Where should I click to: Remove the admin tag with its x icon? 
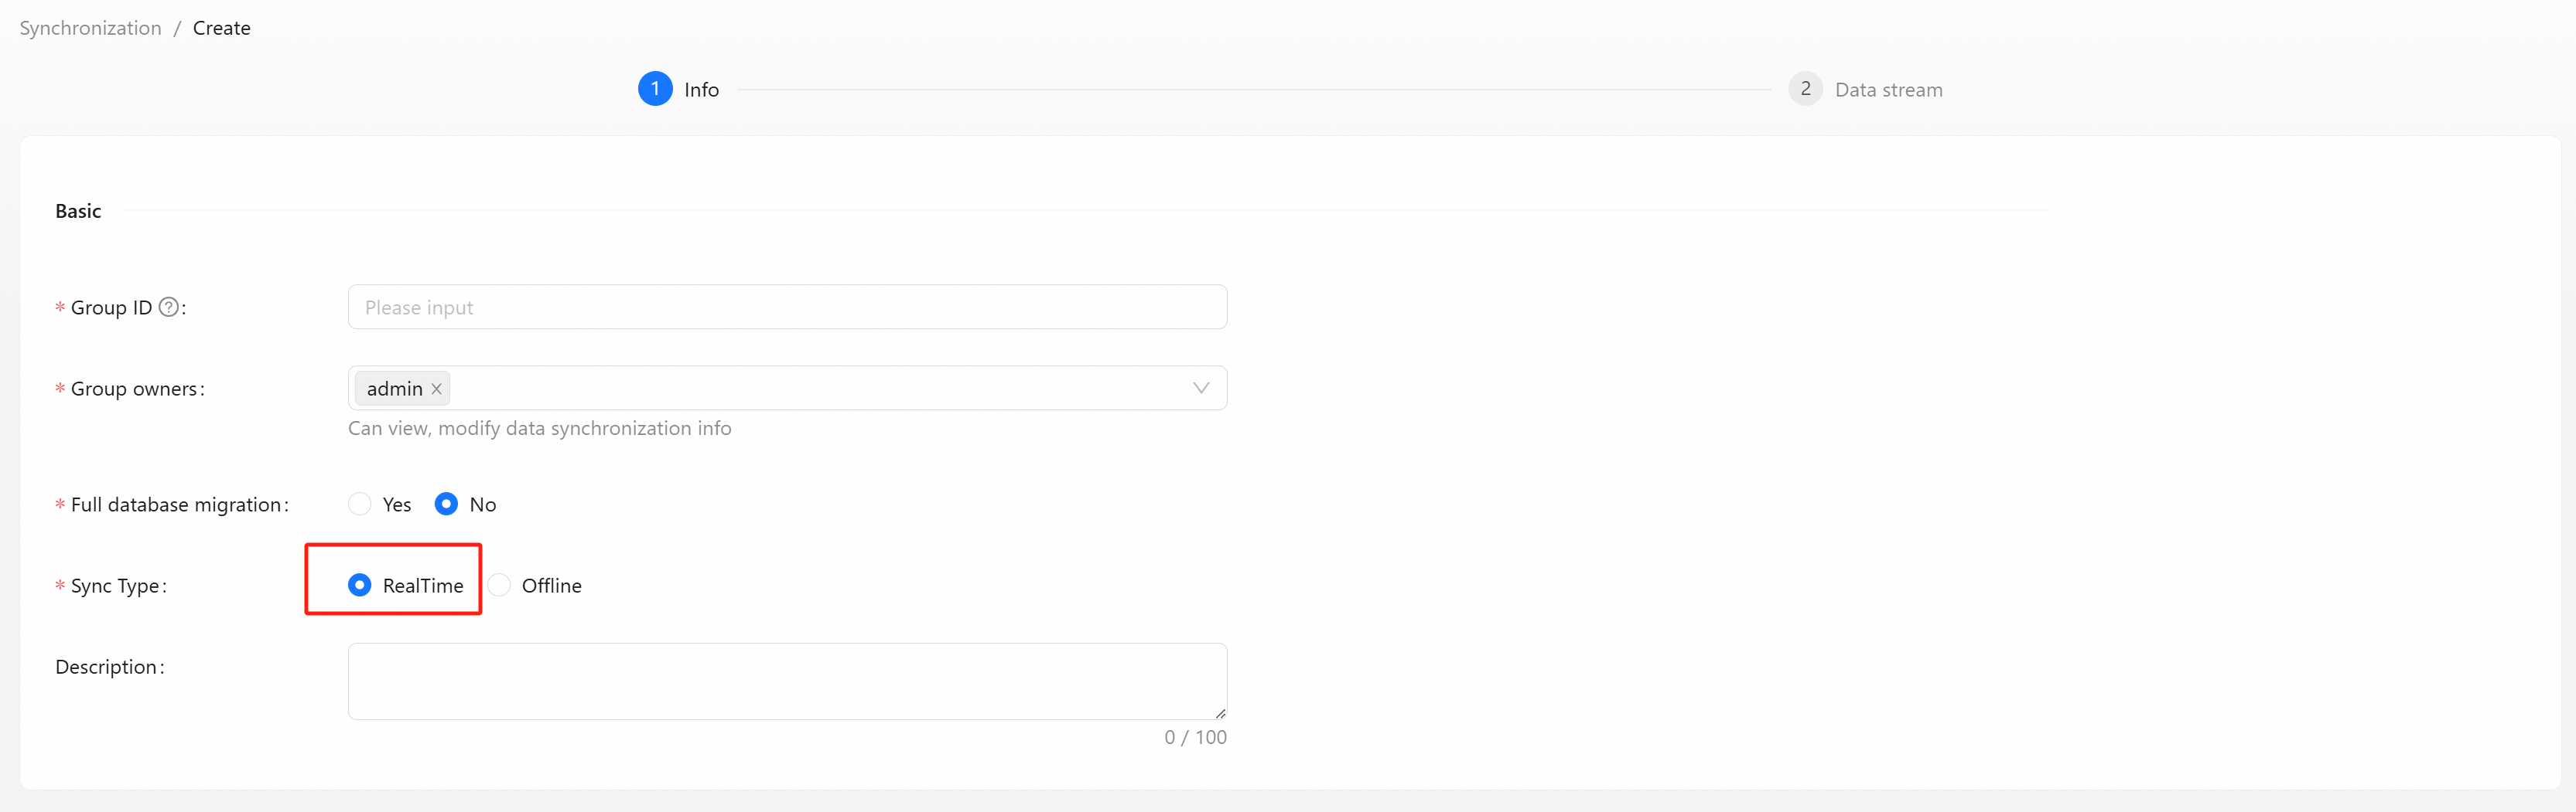tap(436, 389)
